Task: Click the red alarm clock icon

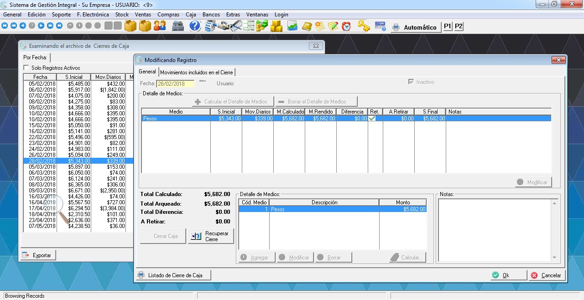Action: [x=347, y=26]
